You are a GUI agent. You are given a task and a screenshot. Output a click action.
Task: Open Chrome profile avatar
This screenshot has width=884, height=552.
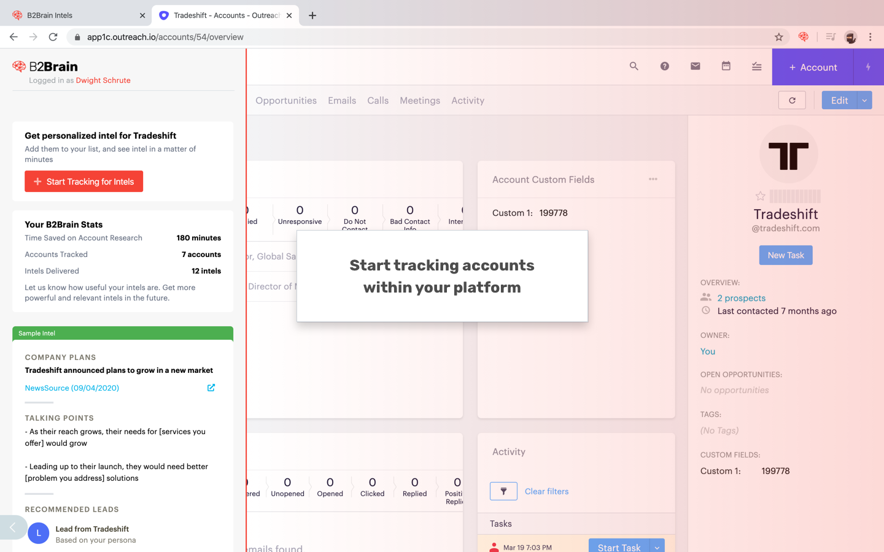coord(851,37)
